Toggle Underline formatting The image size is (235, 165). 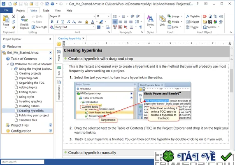click(x=63, y=22)
